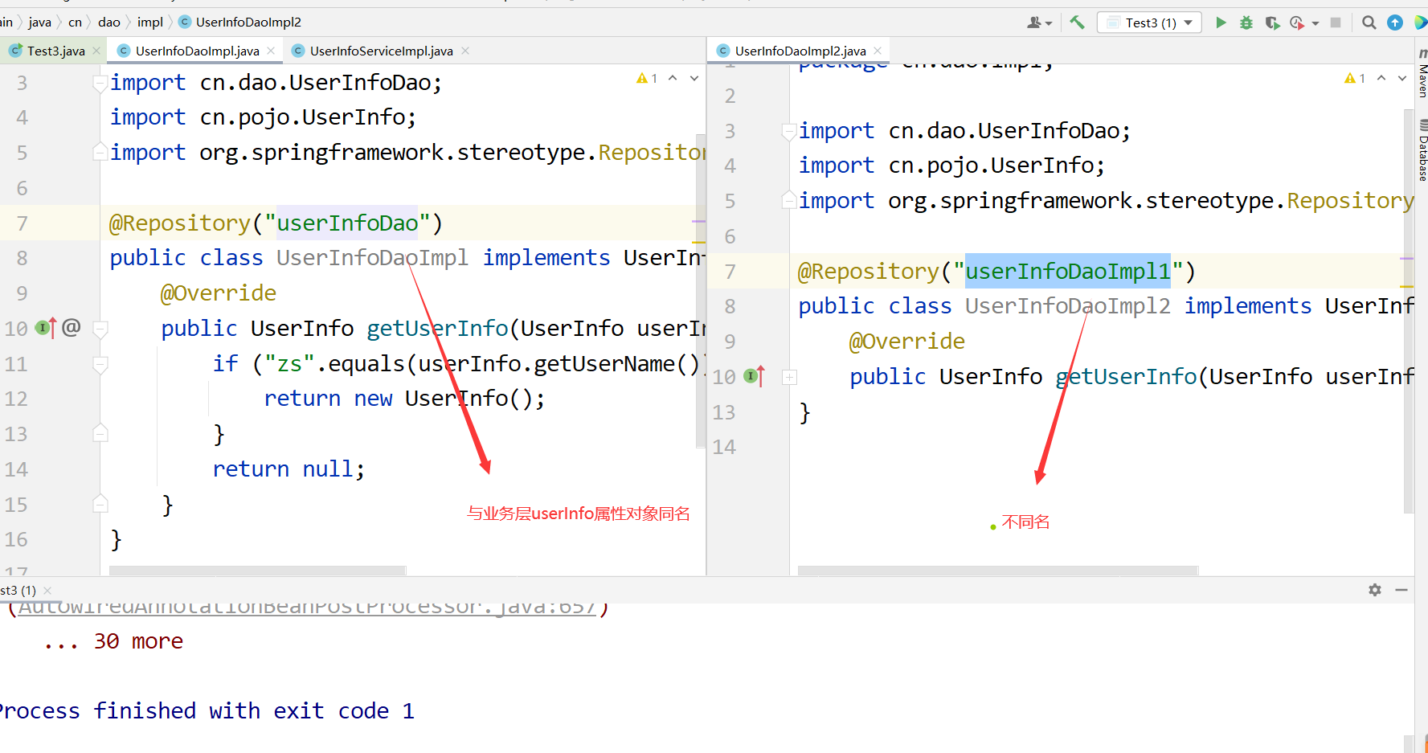
Task: Click the UserInfoDaoImpl2 breadcrumb in the navigation bar
Action: [239, 23]
